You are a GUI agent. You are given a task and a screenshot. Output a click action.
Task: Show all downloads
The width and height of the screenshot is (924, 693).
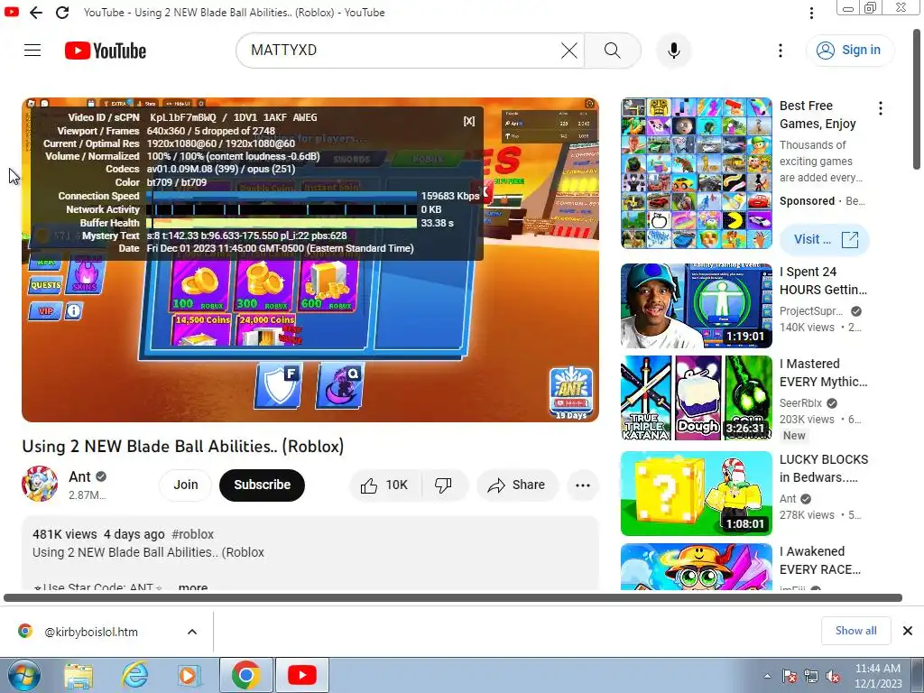point(855,631)
